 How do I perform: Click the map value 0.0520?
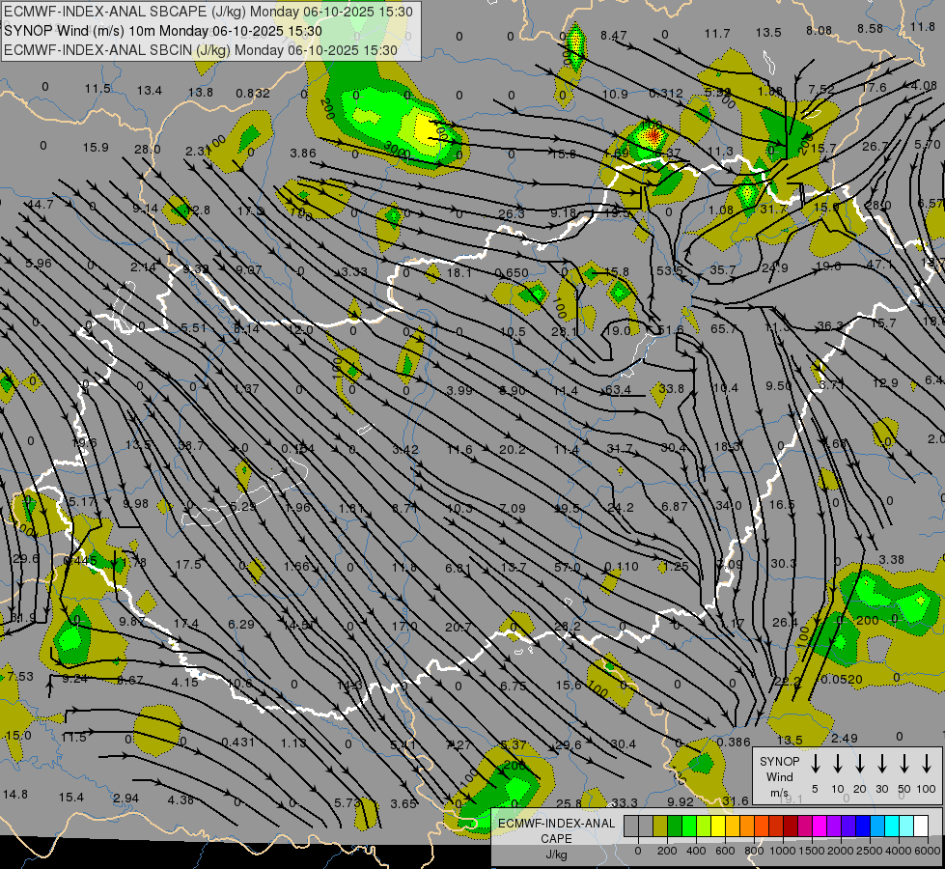point(842,679)
